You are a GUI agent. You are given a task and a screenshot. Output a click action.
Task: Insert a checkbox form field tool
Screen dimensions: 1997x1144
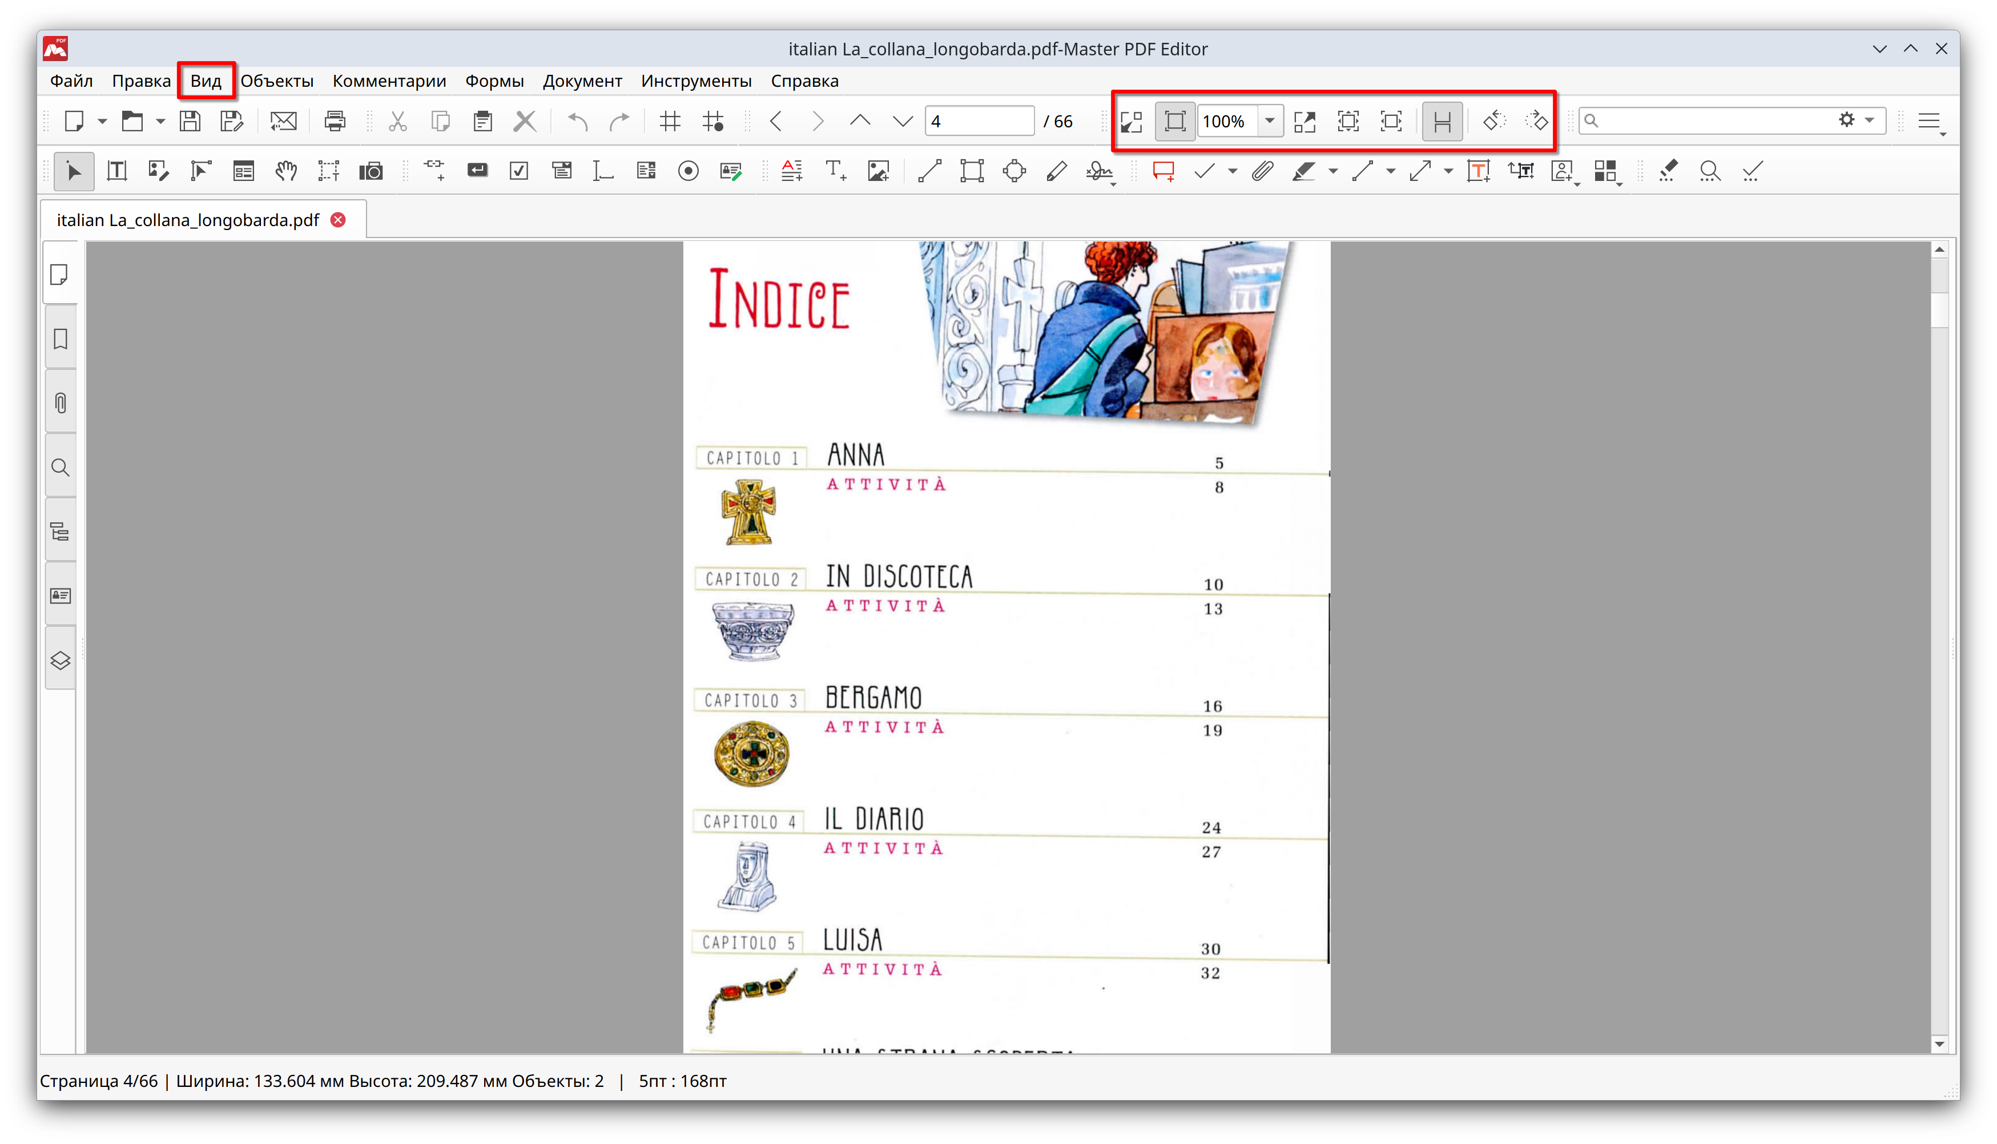click(x=520, y=171)
